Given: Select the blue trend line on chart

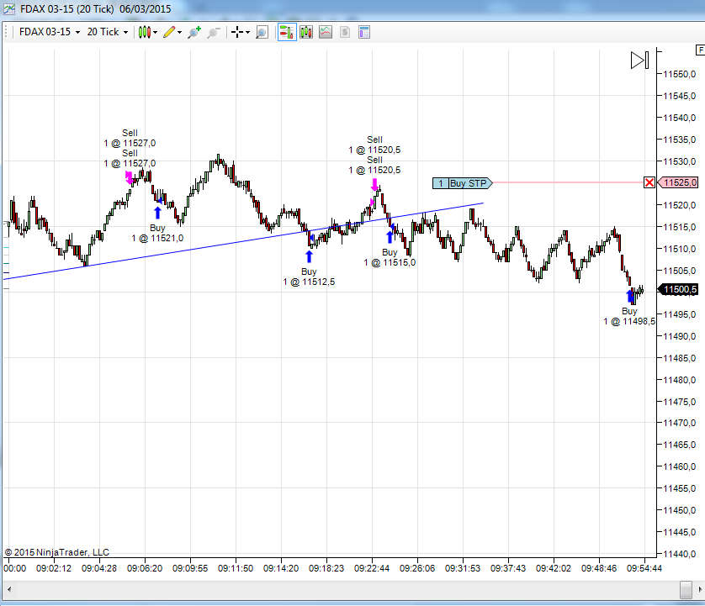Looking at the screenshot, I should click(243, 240).
